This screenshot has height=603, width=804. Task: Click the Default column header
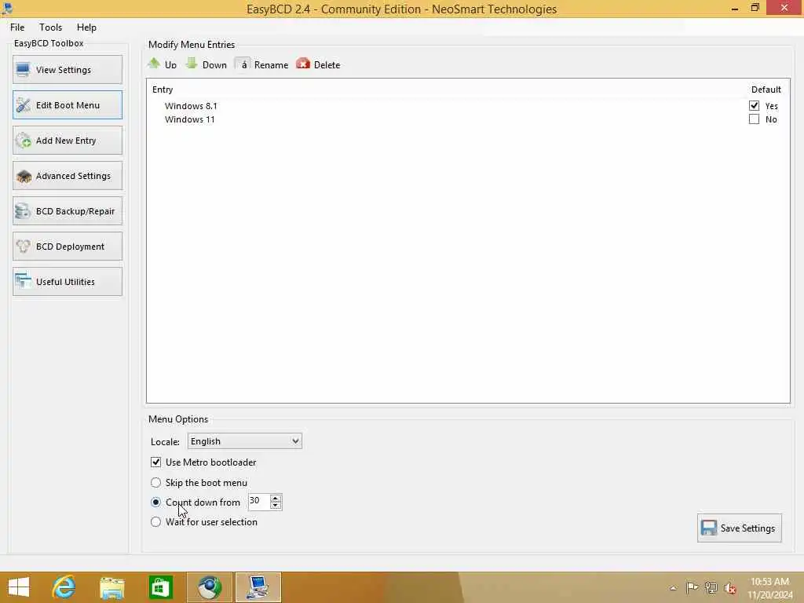point(766,90)
